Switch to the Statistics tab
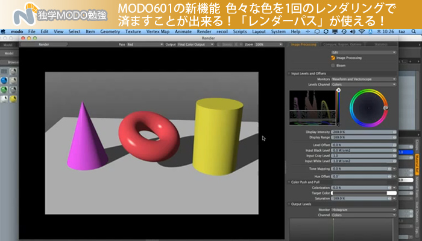The height and width of the screenshot is (241, 422). pyautogui.click(x=381, y=44)
